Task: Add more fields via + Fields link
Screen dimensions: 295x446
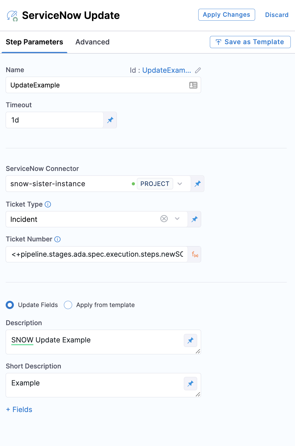Action: coord(19,409)
